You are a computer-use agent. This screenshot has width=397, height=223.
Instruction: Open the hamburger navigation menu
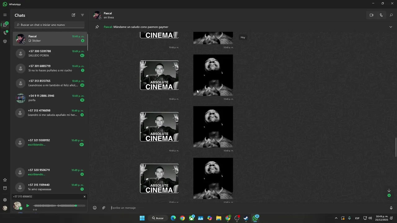click(x=5, y=15)
